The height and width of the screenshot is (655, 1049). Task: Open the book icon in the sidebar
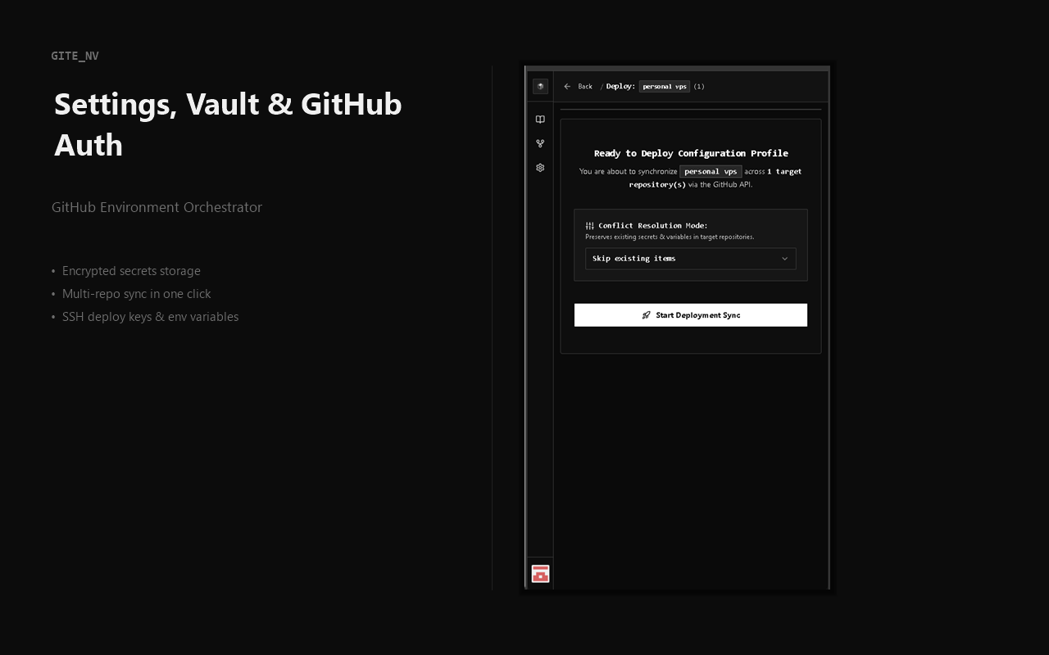click(540, 120)
